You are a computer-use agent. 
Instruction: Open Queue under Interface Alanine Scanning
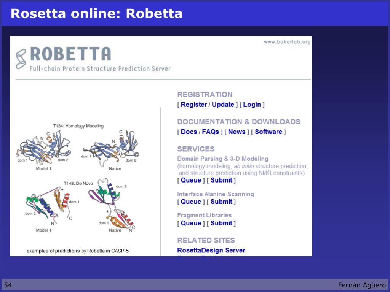coord(191,202)
